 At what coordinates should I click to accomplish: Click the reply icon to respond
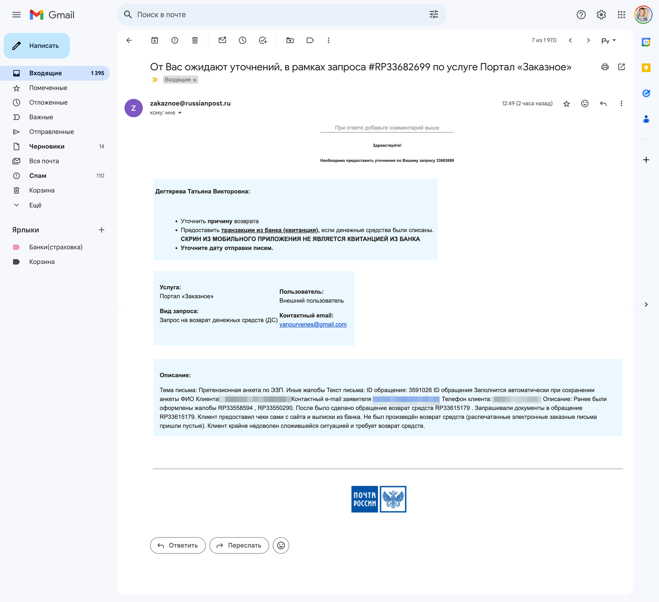point(603,103)
